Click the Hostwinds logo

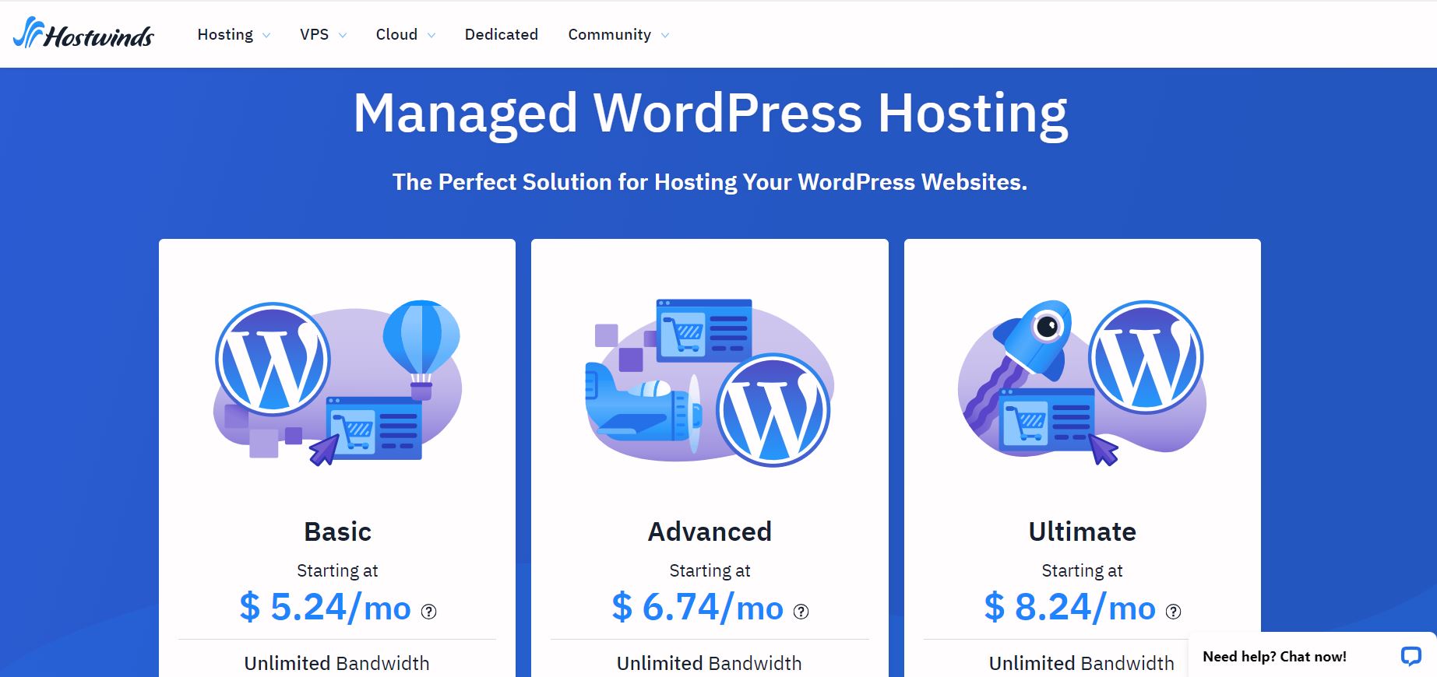(x=84, y=33)
